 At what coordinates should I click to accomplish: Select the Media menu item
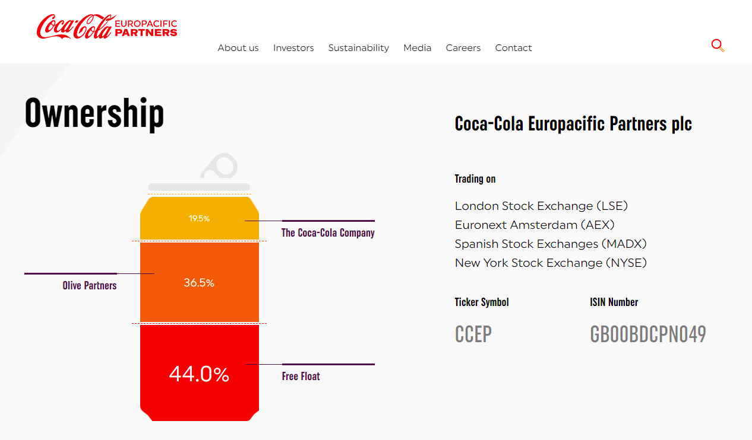coord(418,48)
